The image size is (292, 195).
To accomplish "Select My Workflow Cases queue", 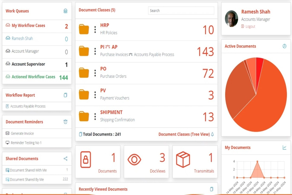I will tap(37, 26).
